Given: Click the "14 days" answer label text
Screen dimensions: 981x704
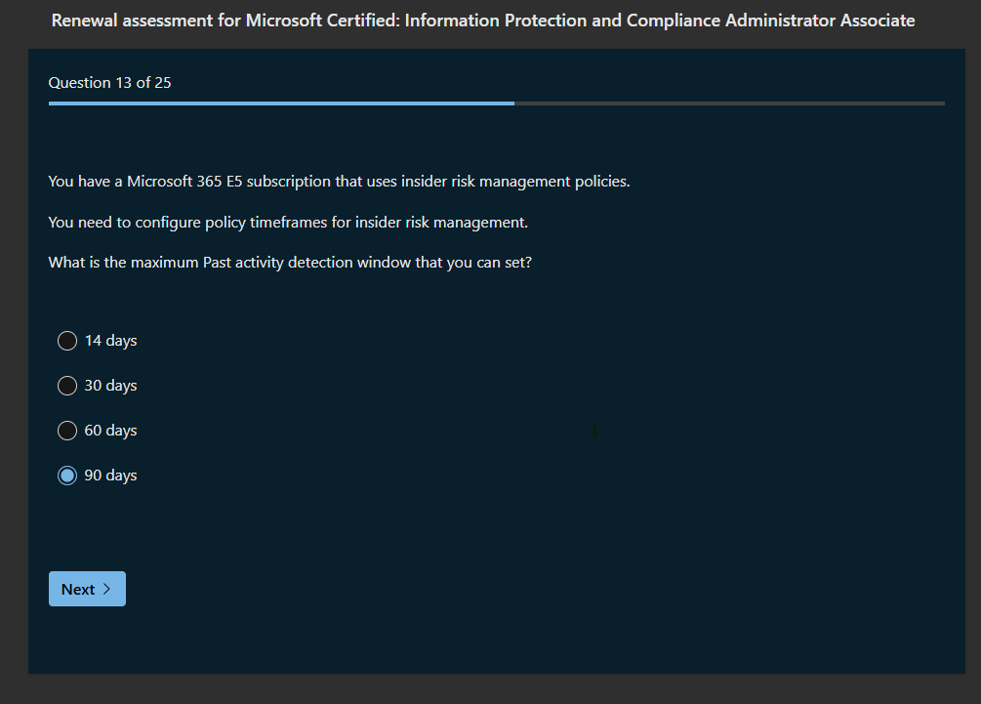Looking at the screenshot, I should [110, 341].
